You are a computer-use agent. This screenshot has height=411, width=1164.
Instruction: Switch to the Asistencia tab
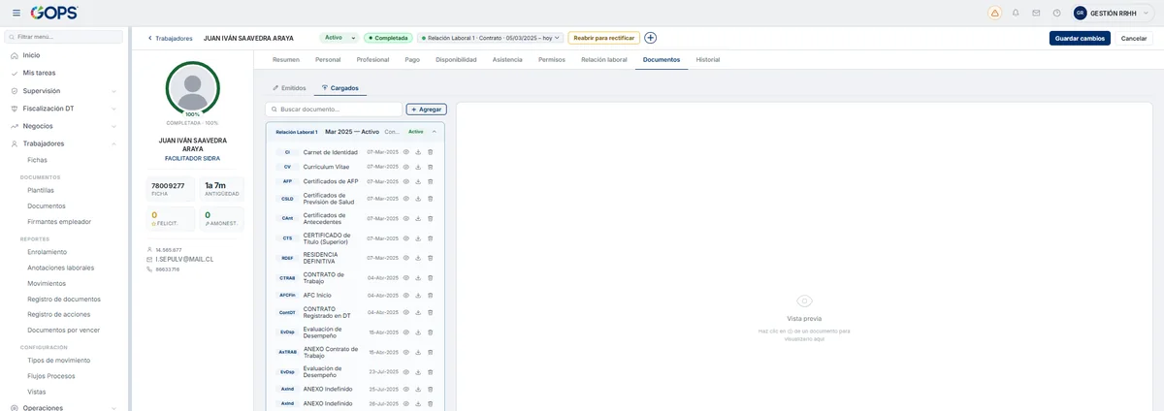507,59
